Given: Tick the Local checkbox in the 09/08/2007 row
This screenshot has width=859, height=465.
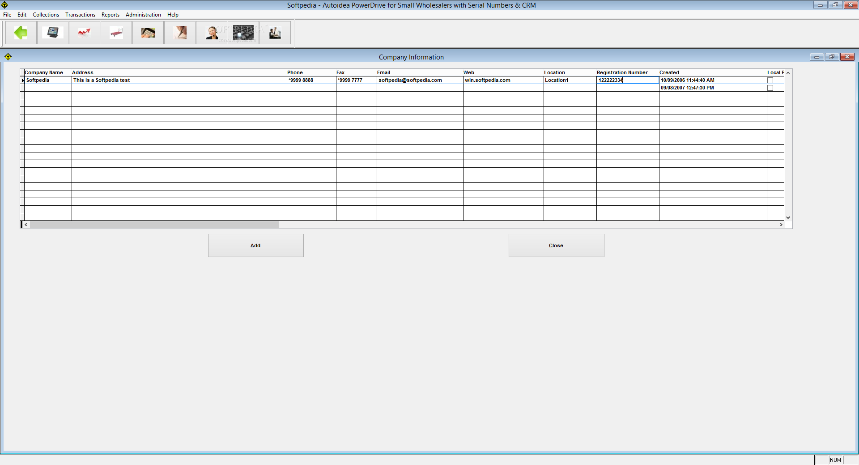Looking at the screenshot, I should (x=770, y=88).
